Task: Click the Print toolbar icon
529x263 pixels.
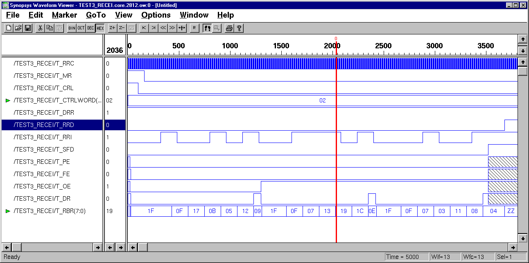Action: (x=229, y=28)
